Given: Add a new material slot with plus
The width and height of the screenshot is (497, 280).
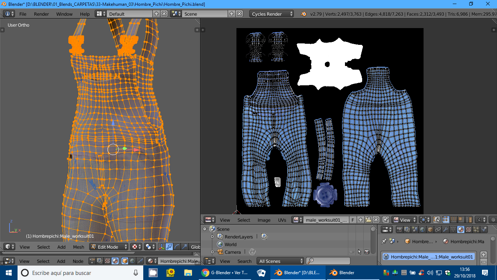Looking at the screenshot, I should pyautogui.click(x=483, y=254).
